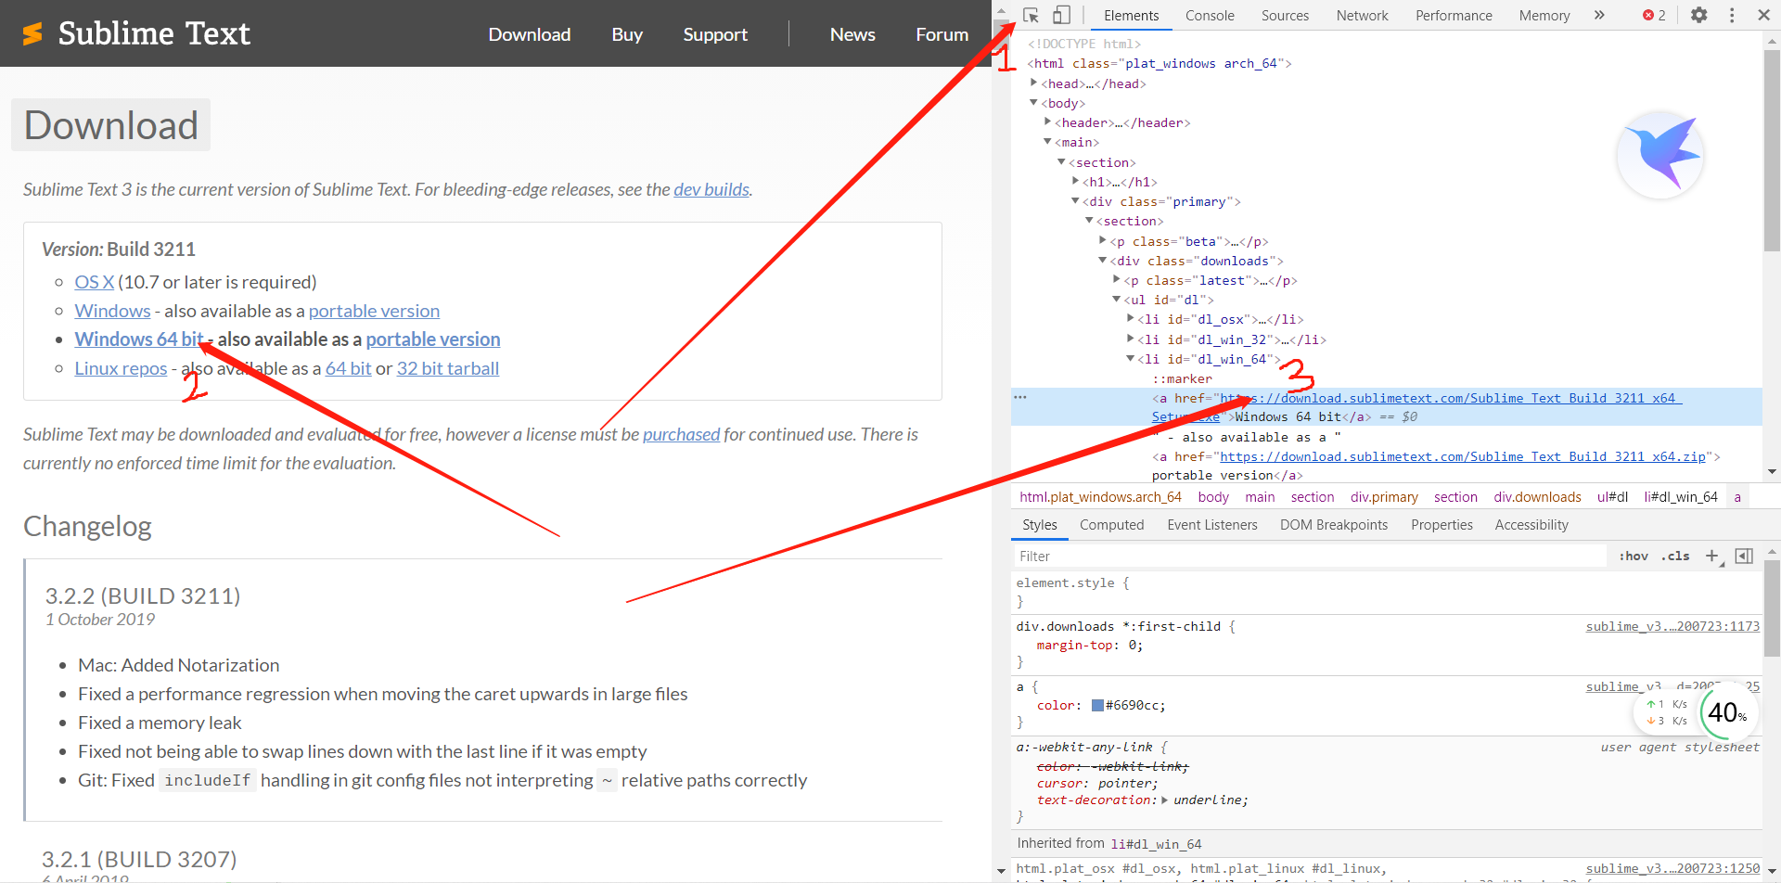Expand p class beta node

point(1103,240)
